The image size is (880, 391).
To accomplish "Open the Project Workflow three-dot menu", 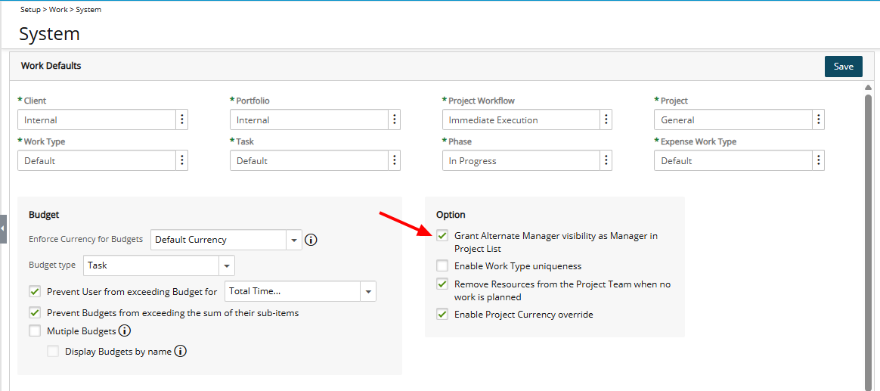I will click(x=606, y=119).
